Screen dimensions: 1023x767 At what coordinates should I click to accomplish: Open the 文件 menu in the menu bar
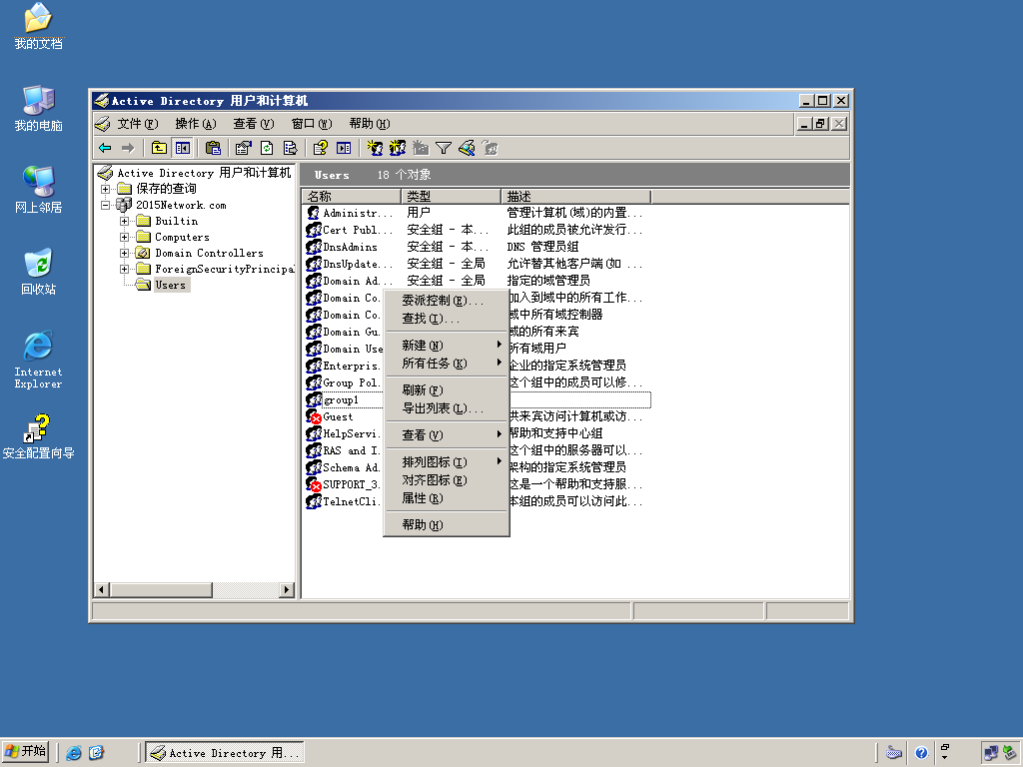pos(138,123)
